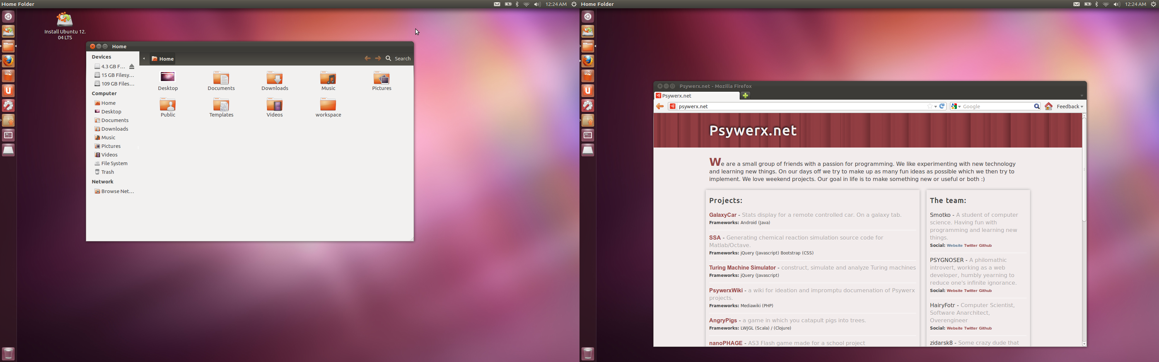Click the psywerx.net site identity favicon in URL bar
This screenshot has width=1159, height=362.
coord(673,107)
